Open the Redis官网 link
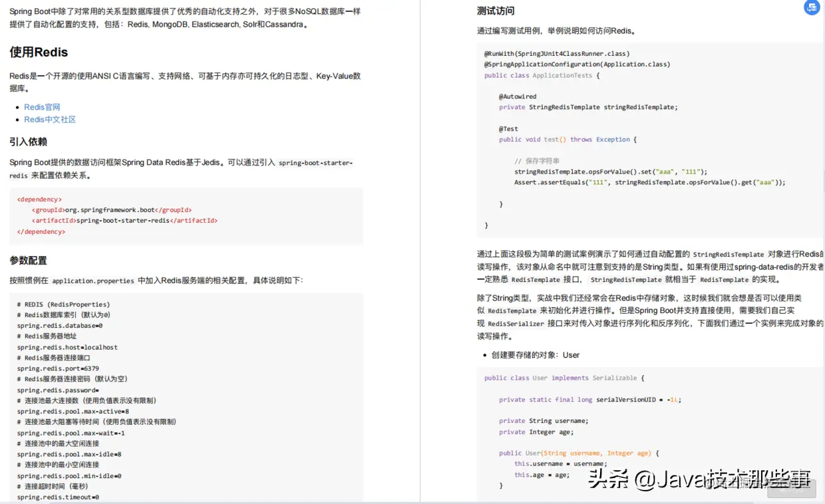Viewport: 825px width, 504px height. tap(42, 107)
